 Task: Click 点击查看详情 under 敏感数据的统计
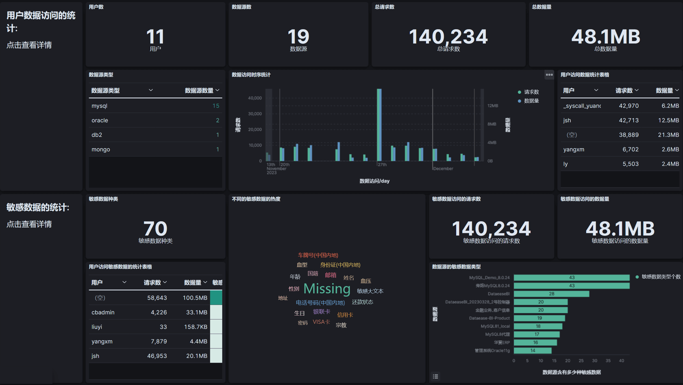[x=29, y=224]
